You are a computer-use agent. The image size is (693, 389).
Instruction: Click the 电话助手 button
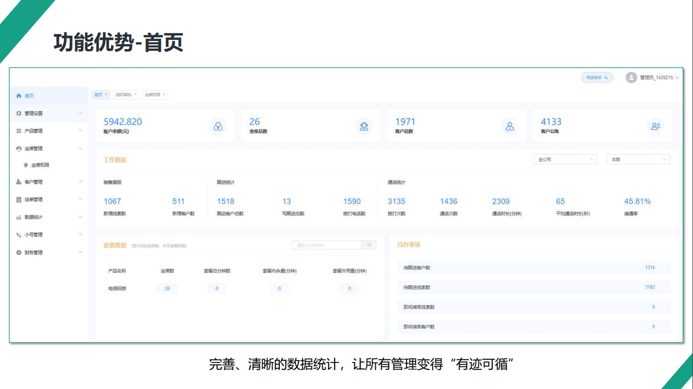tap(597, 78)
